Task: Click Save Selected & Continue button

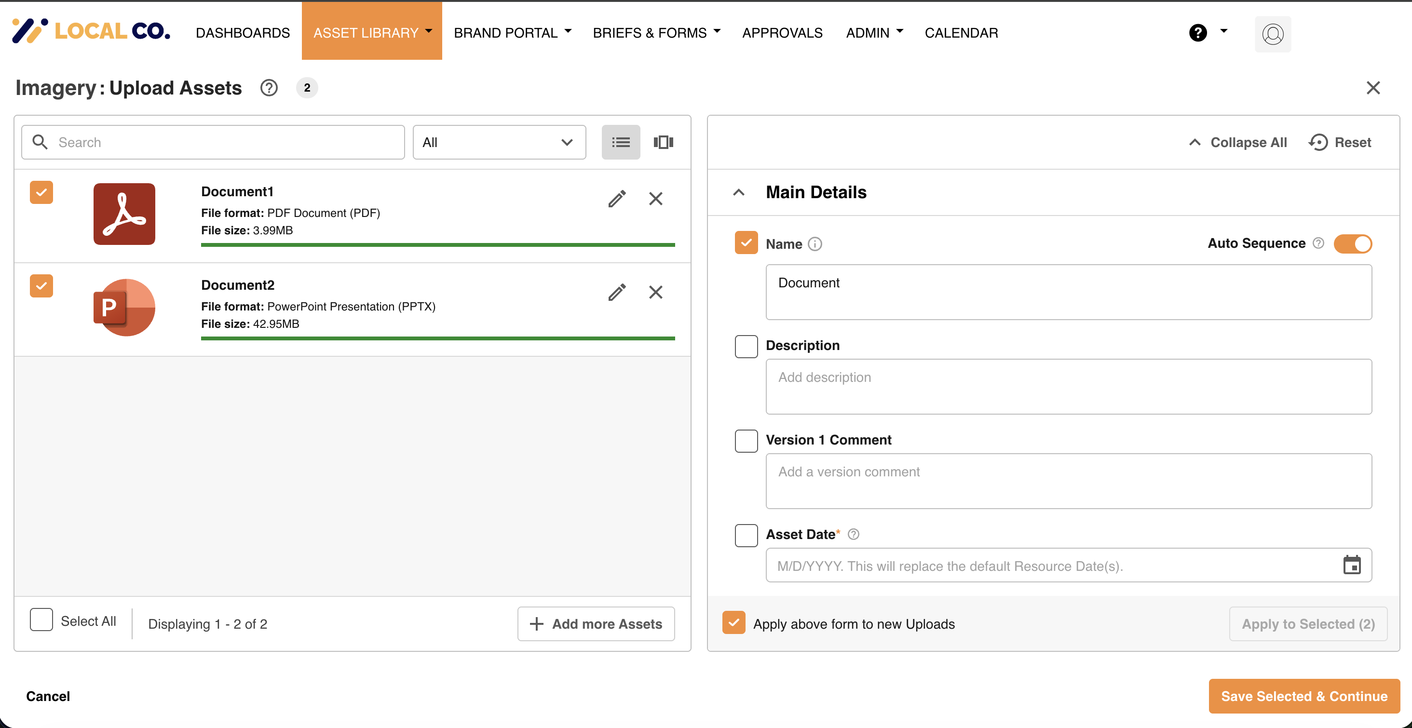Action: 1303,696
